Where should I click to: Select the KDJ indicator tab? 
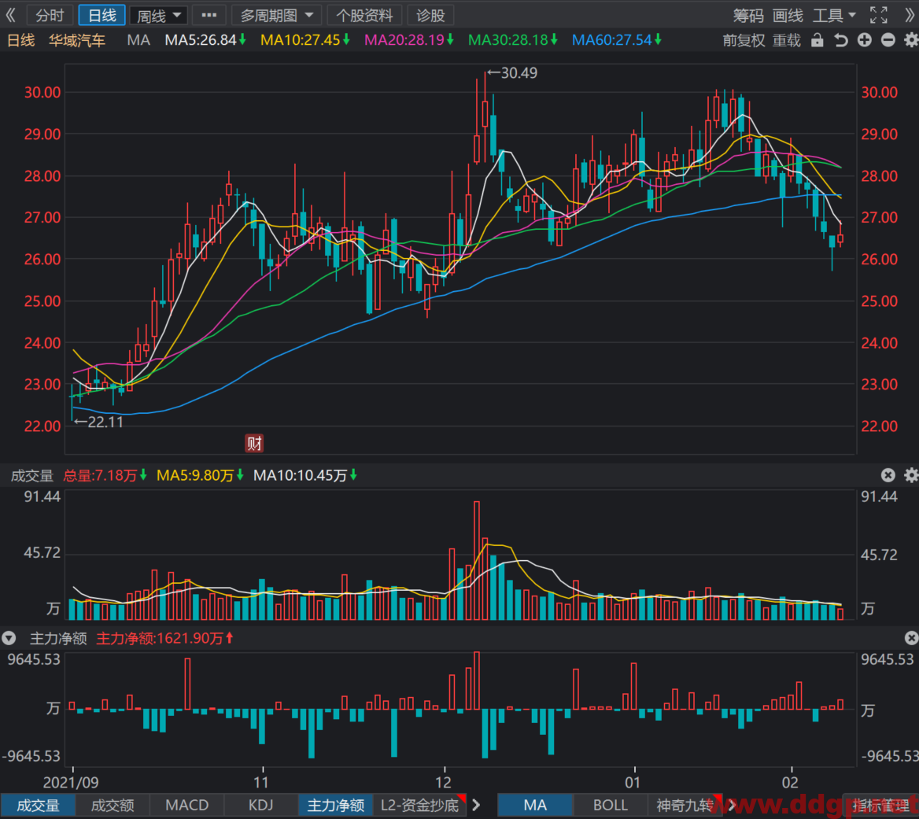(x=260, y=806)
